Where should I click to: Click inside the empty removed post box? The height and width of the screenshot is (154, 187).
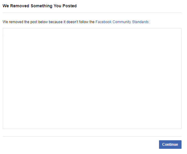(x=92, y=79)
